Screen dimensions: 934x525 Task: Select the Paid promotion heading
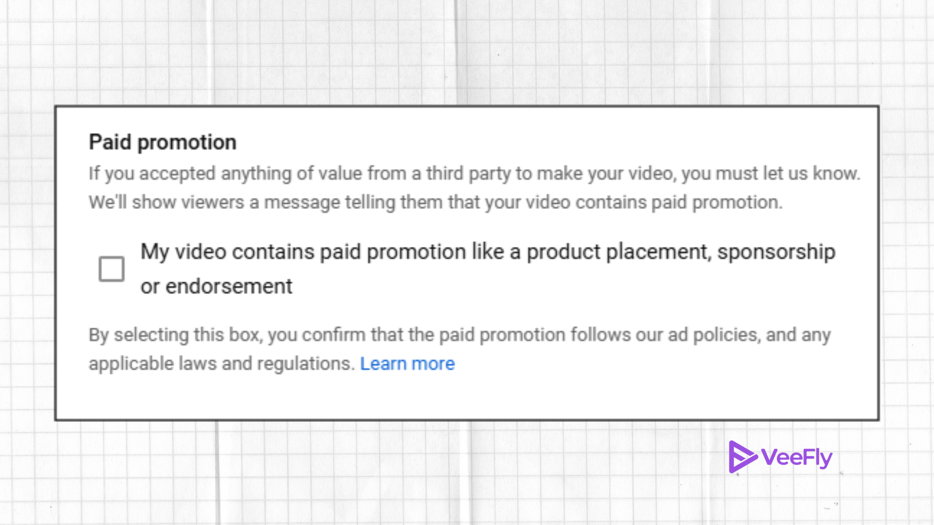162,141
